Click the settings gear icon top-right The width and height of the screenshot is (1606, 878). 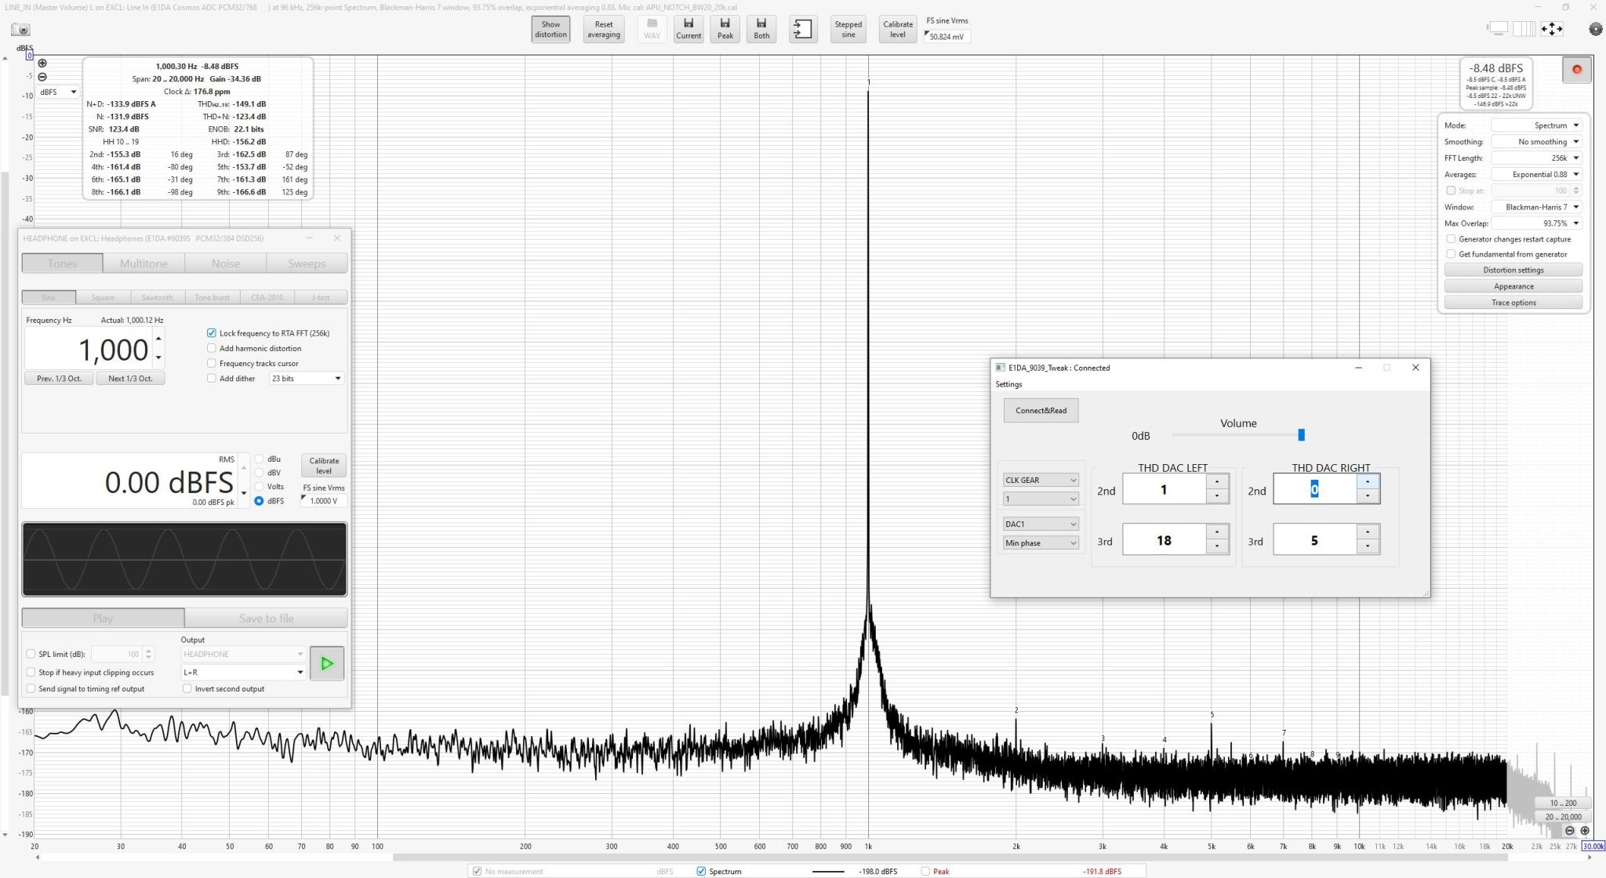(x=1595, y=29)
